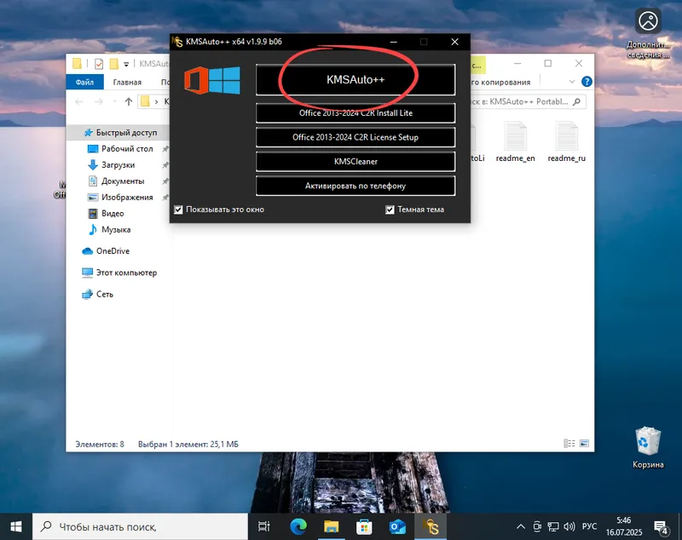Expand hidden tray icons arrow

pos(520,526)
